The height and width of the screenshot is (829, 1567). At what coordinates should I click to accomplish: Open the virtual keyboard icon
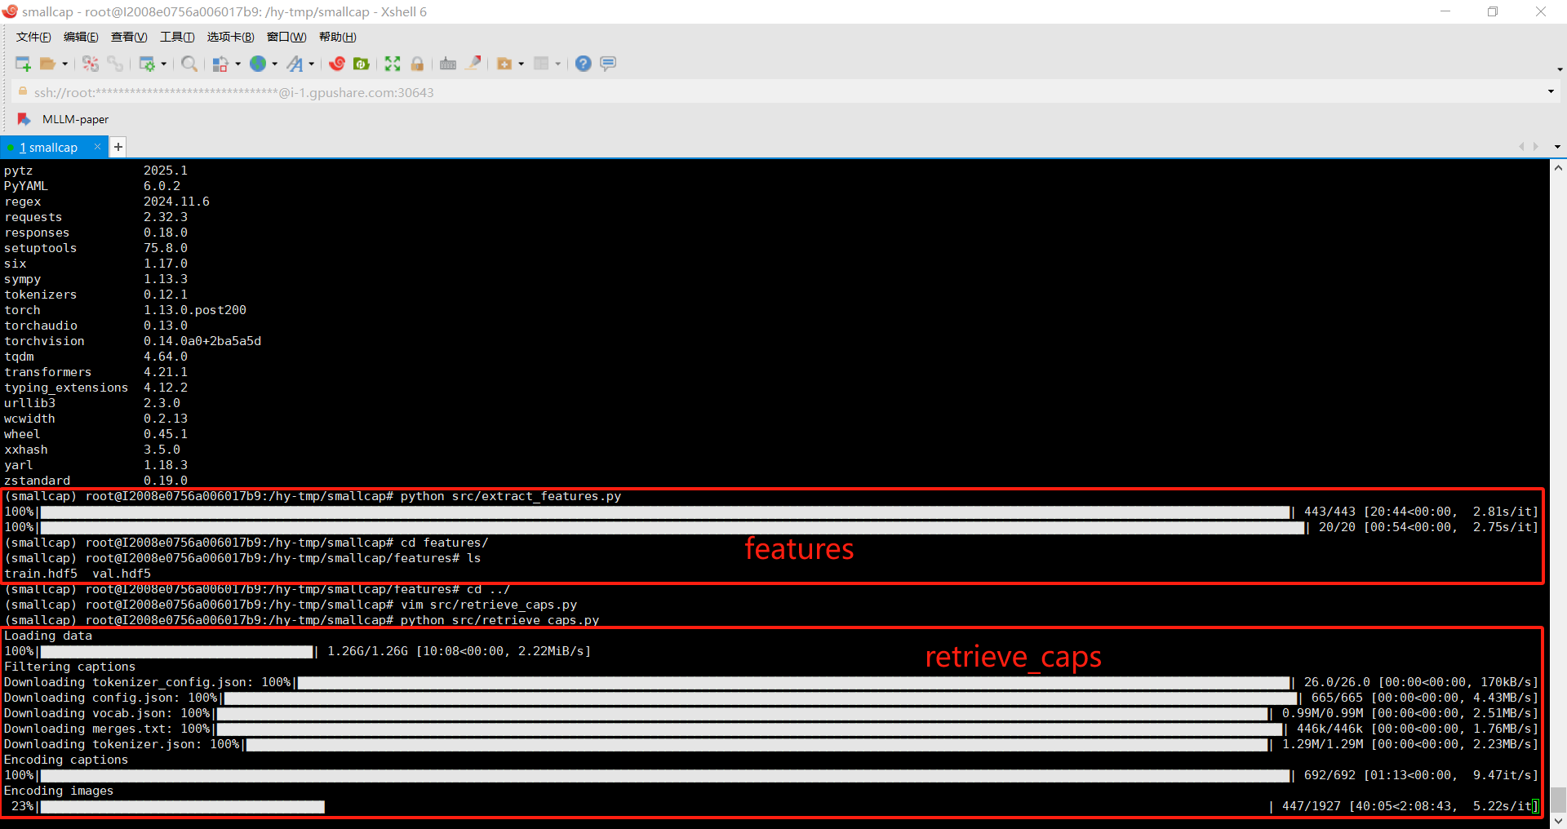448,64
